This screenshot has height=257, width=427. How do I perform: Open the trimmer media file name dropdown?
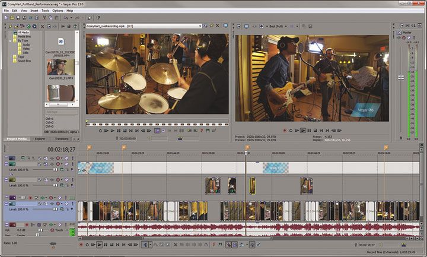[200, 26]
